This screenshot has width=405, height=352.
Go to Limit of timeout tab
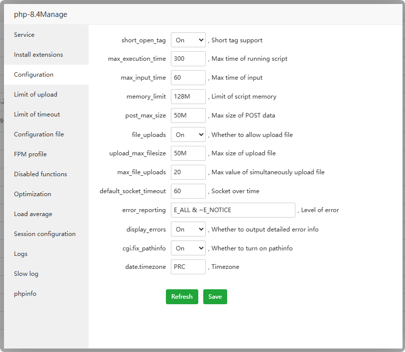click(x=37, y=115)
